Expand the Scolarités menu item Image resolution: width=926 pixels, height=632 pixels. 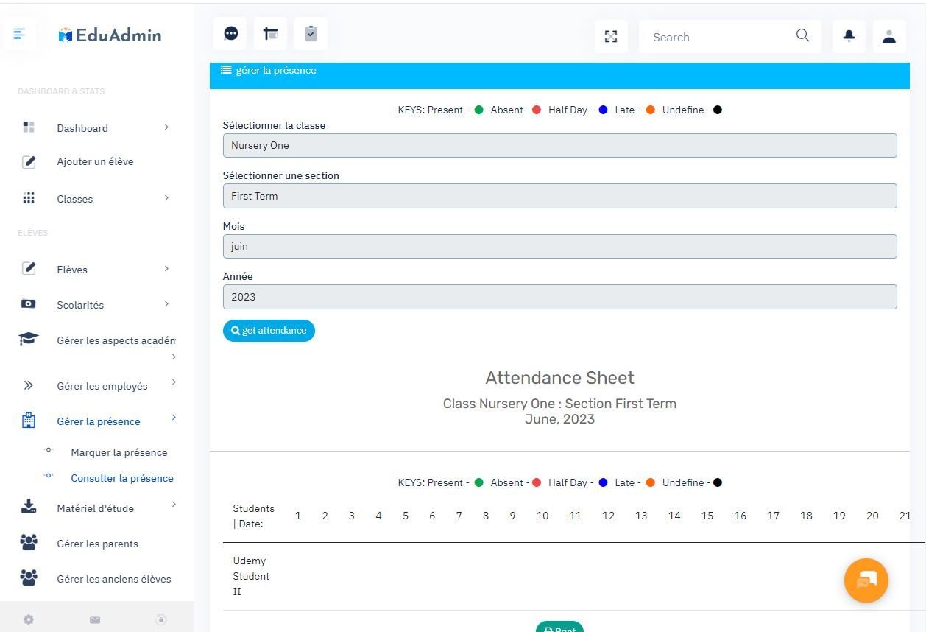click(96, 305)
